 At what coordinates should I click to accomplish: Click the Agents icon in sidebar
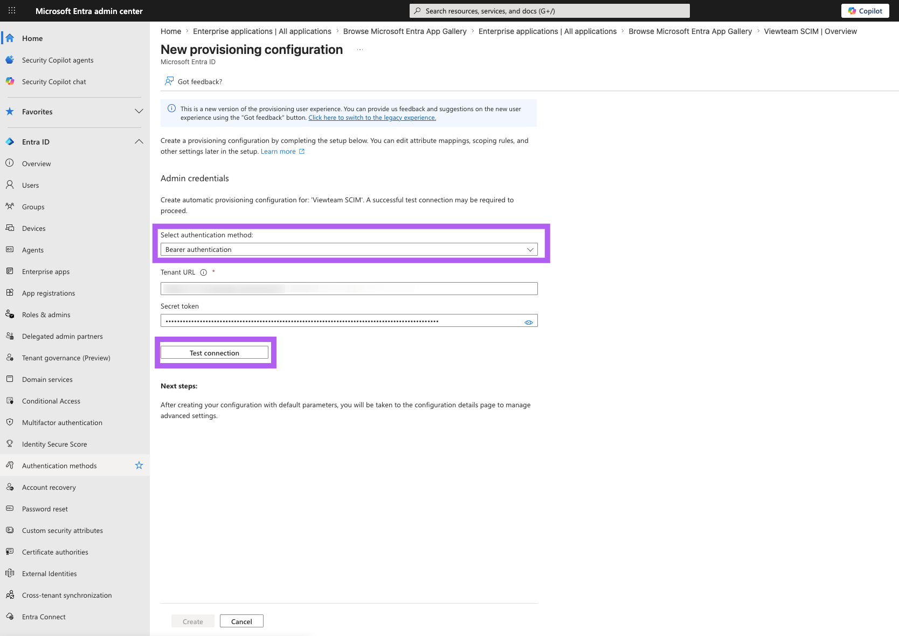10,249
